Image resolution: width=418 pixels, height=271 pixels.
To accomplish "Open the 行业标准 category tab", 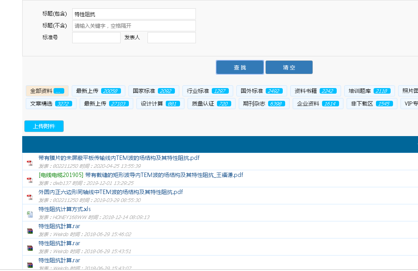I will point(207,91).
